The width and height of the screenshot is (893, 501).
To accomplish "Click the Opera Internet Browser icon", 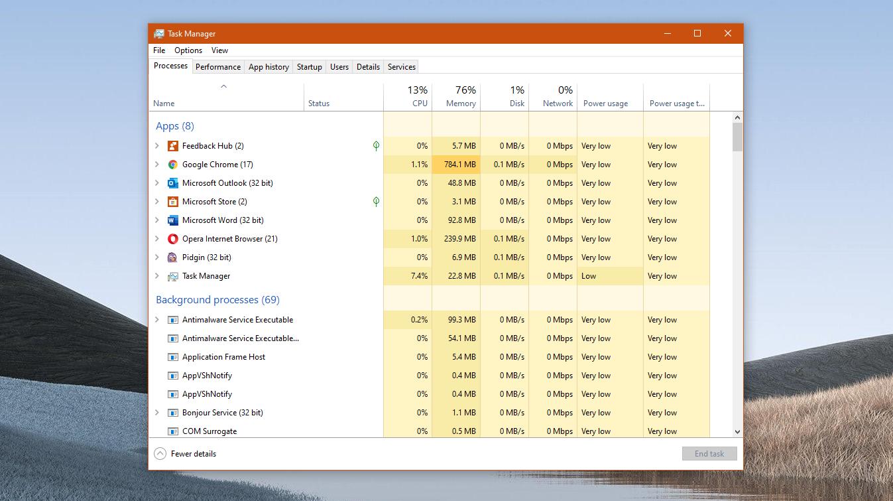I will (172, 239).
